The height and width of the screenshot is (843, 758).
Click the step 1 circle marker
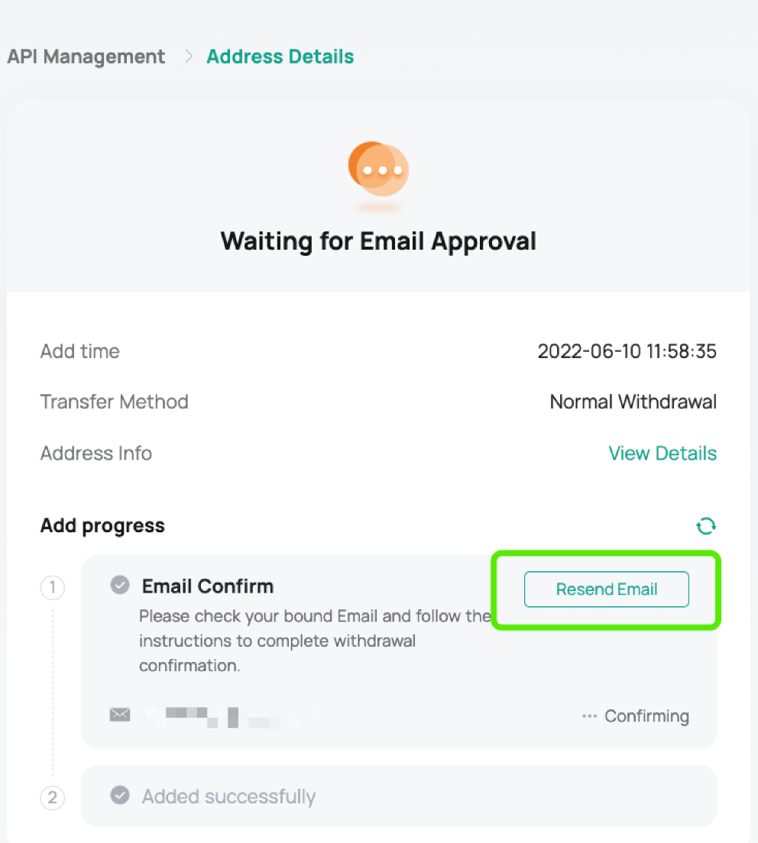[x=53, y=587]
